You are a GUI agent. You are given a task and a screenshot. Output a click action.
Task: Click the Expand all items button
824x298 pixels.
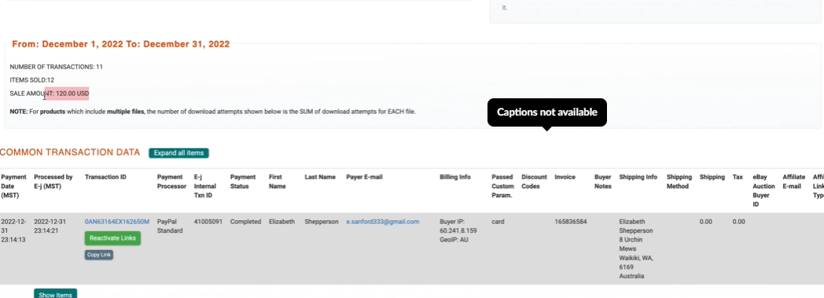click(x=178, y=153)
